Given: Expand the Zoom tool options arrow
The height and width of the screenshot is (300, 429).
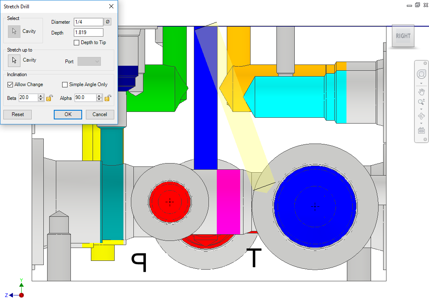Looking at the screenshot, I should pos(421,109).
